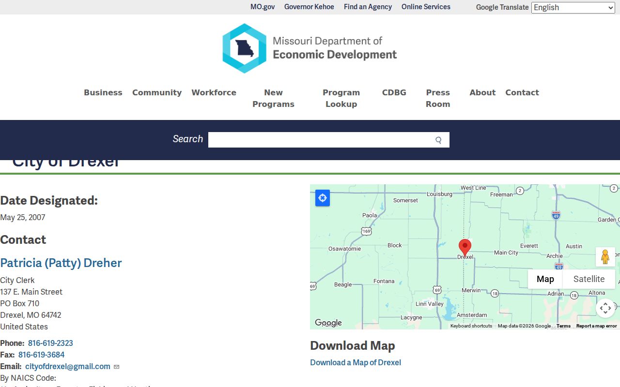This screenshot has width=620, height=387.
Task: Open the map Terms link
Action: point(563,326)
